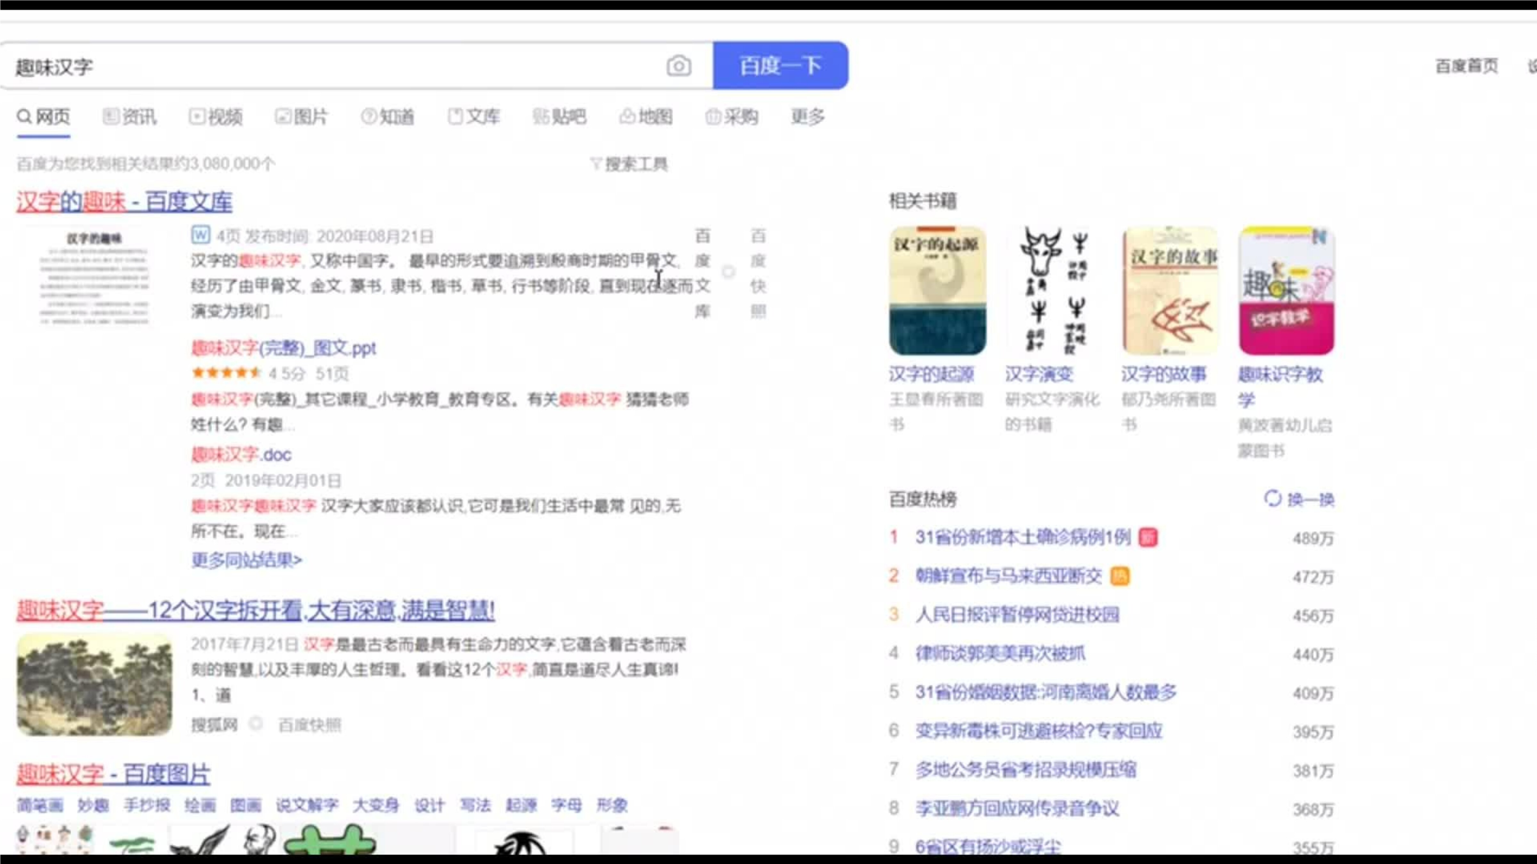
Task: Open hot item 李亚鹏方回应网传录音争议
Action: point(1017,809)
